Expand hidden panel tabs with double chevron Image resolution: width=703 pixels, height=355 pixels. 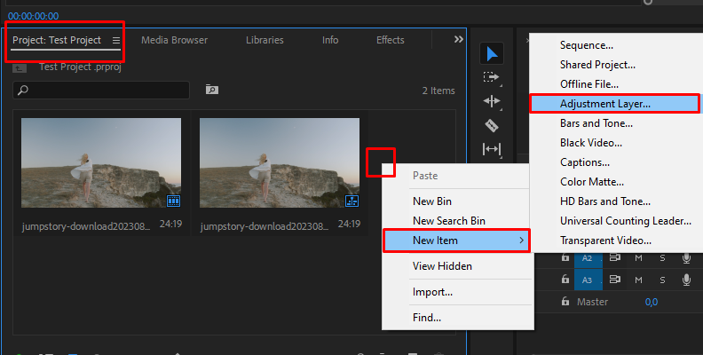[458, 40]
